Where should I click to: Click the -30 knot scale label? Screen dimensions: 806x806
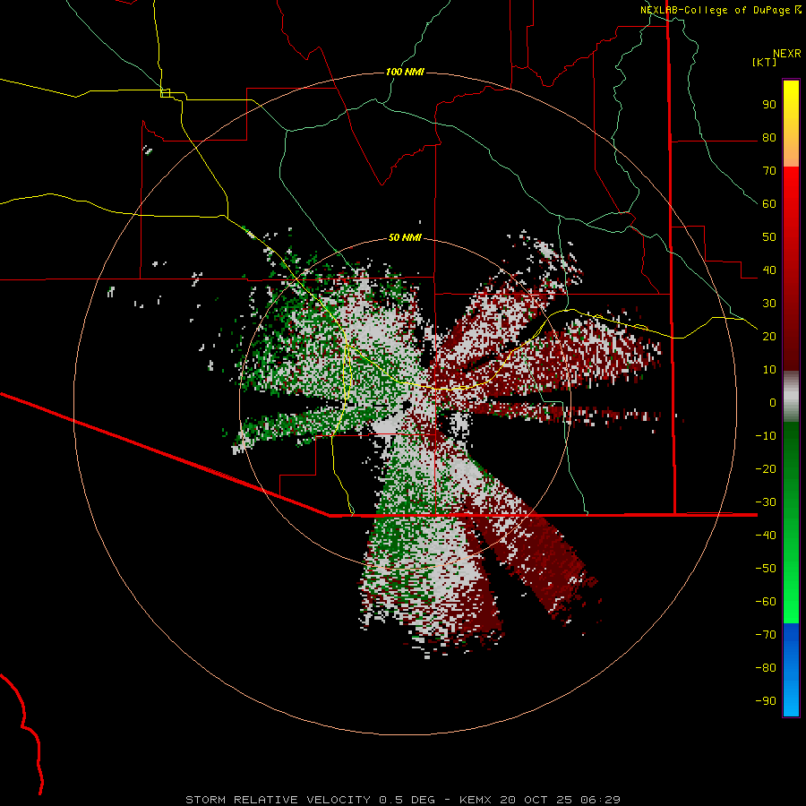click(x=766, y=502)
